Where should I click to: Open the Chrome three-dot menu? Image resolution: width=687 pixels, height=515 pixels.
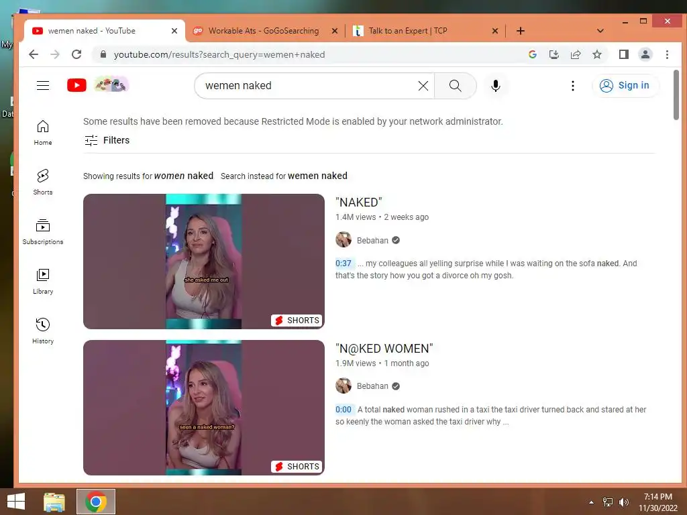click(667, 54)
